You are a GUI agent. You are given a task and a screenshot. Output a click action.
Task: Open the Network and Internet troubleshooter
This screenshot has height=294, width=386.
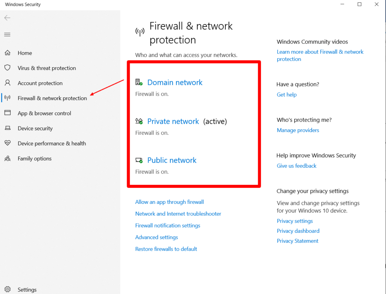pos(178,214)
